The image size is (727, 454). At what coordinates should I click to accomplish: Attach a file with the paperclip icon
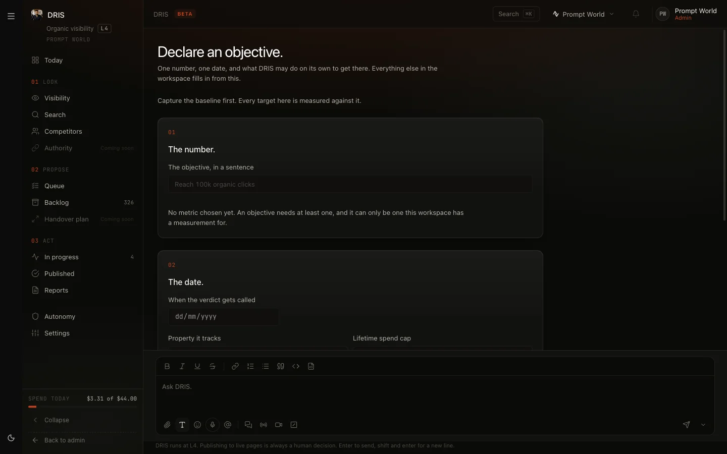(167, 425)
